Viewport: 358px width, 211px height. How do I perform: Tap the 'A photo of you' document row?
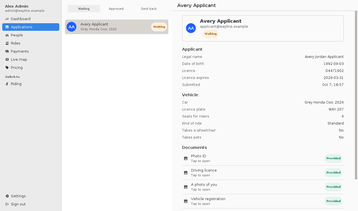[x=263, y=187]
